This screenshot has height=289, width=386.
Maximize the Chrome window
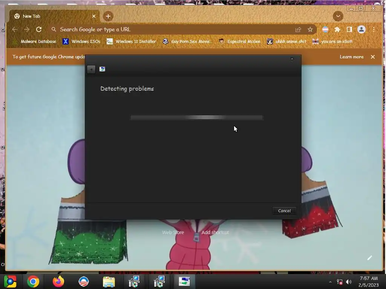(x=361, y=8)
